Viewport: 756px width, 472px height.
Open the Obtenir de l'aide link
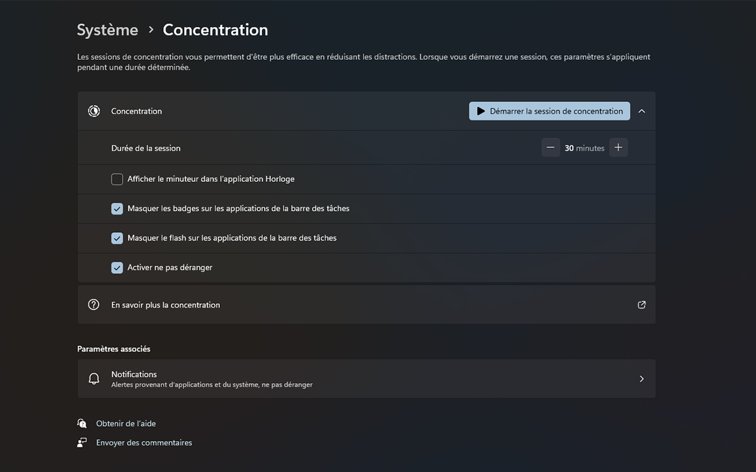point(126,424)
